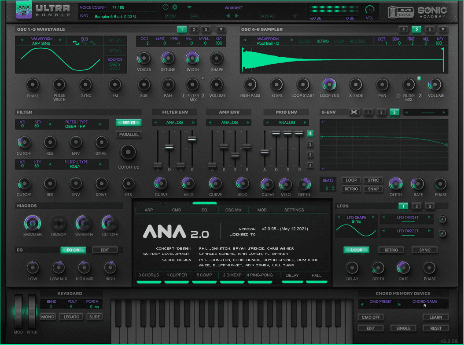Viewport: 464px width, 345px height.
Task: Open Filter Env ANALOG type selector
Action: coord(175,122)
